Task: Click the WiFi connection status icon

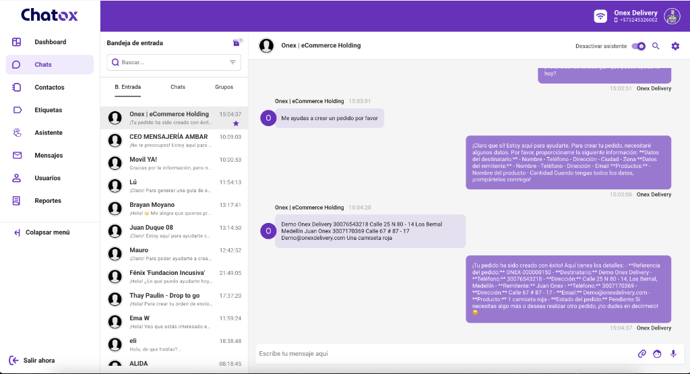Action: [x=600, y=16]
